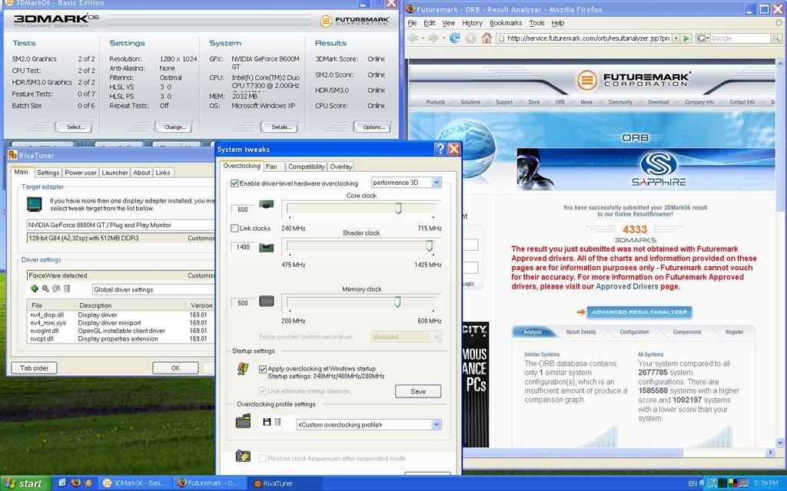The height and width of the screenshot is (491, 787).
Task: Click the Futuremark orange logo on web page
Action: 586,80
